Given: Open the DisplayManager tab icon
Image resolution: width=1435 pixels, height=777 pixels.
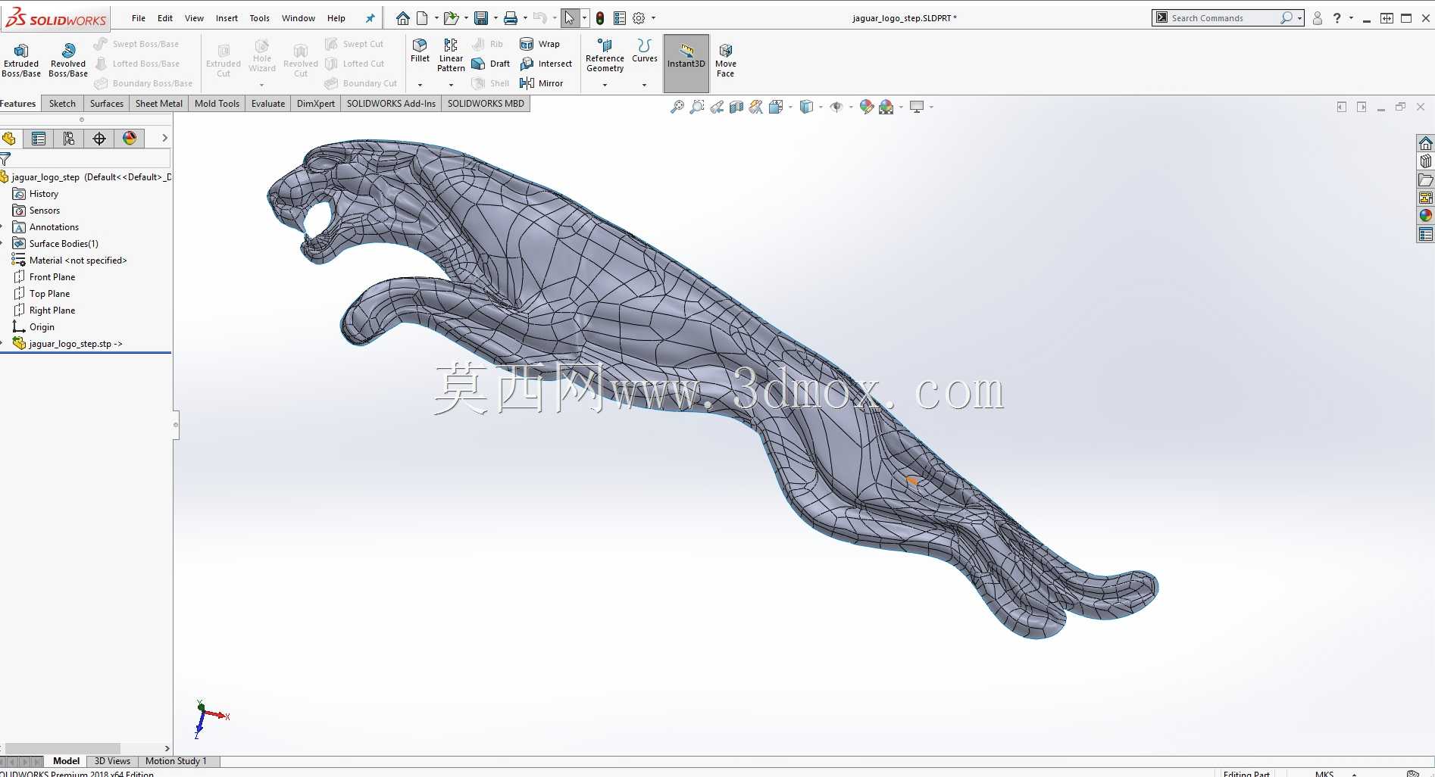Looking at the screenshot, I should pos(130,138).
